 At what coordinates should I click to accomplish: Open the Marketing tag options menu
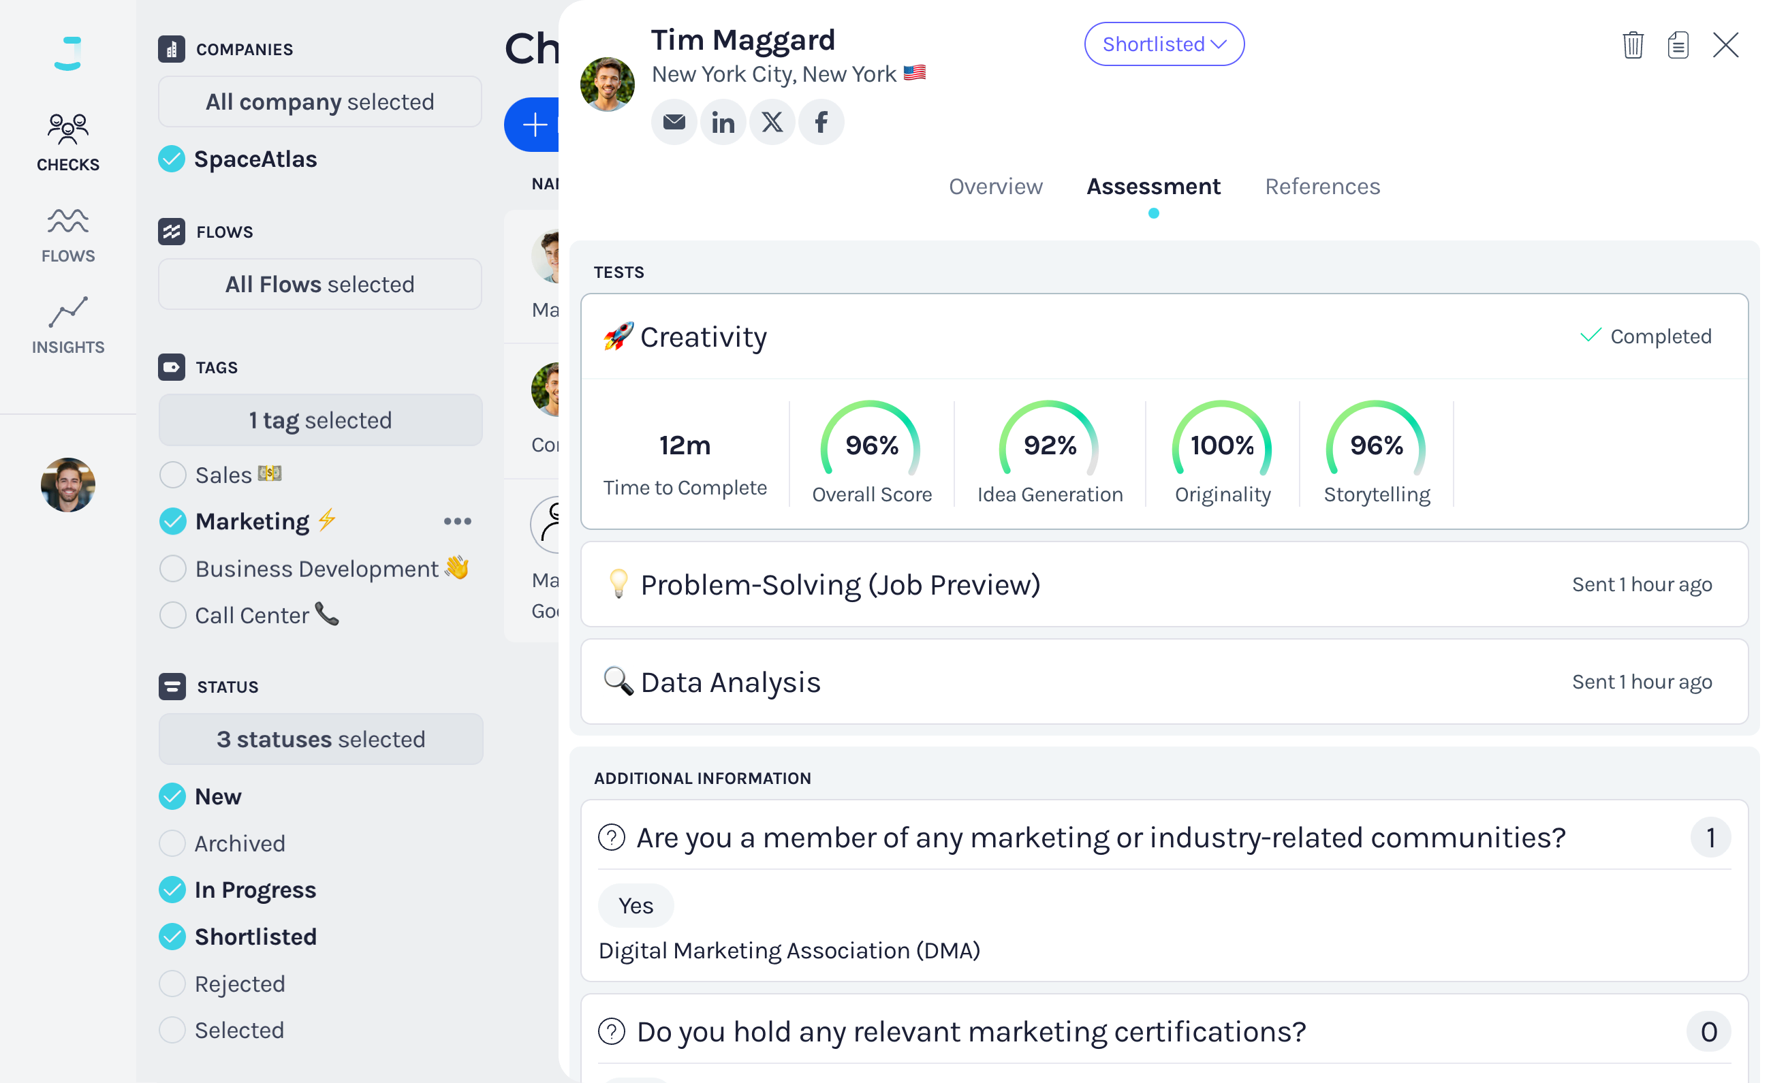pyautogui.click(x=457, y=521)
